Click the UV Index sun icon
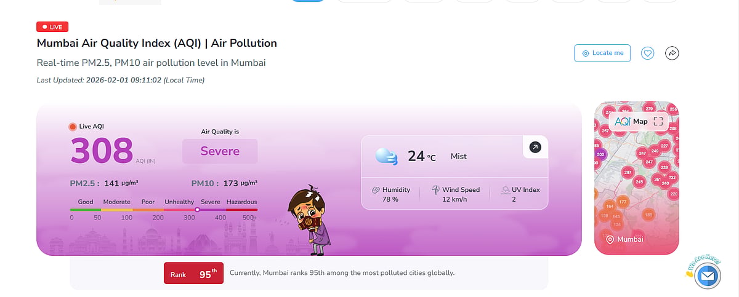739x297 pixels. tap(505, 190)
